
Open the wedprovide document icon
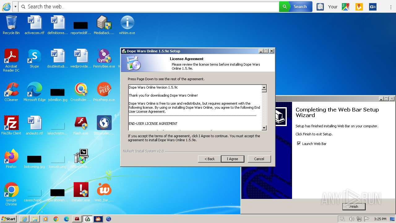click(x=81, y=56)
